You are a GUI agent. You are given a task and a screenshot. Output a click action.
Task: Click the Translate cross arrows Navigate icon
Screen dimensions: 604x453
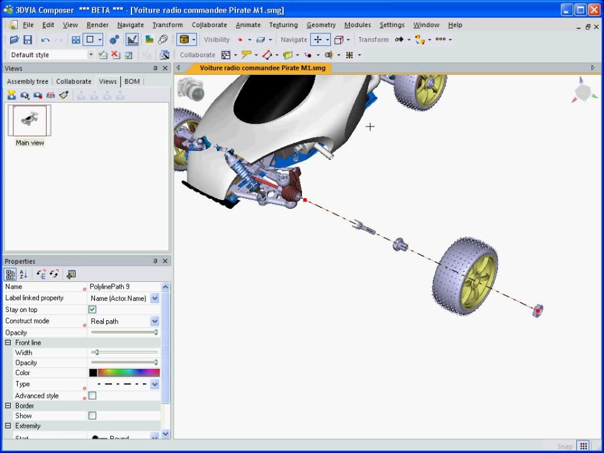click(x=318, y=39)
